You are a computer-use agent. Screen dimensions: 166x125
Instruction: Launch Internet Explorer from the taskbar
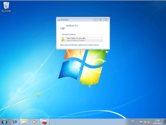[15, 121]
